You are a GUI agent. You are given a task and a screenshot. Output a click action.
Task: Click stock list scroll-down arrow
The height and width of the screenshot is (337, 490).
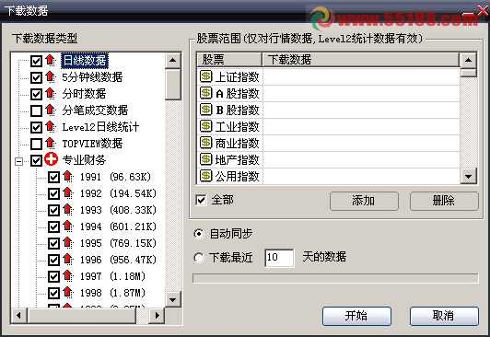point(468,176)
